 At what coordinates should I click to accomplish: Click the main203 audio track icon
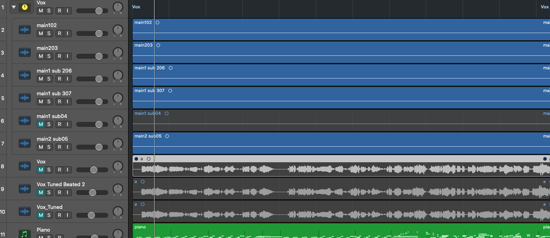click(x=25, y=52)
